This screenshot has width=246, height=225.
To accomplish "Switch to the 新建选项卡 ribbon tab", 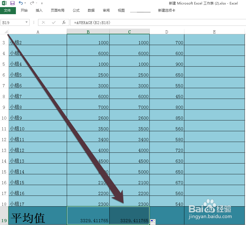I will coord(166,10).
